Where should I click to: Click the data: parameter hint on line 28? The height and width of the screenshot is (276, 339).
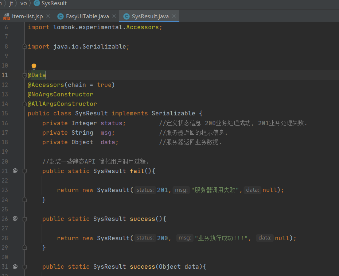click(x=265, y=238)
